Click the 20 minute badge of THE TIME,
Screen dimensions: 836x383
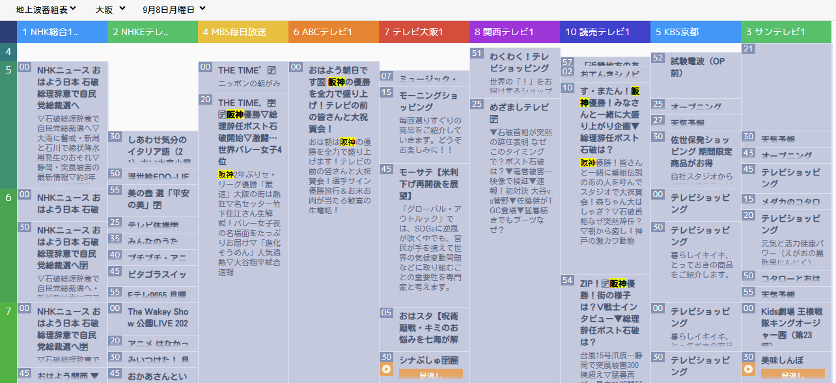pos(206,99)
